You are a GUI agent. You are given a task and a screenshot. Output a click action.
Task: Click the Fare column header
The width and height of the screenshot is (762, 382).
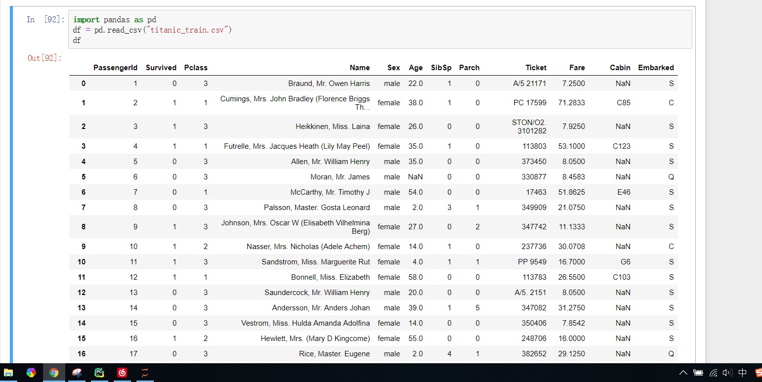click(577, 68)
